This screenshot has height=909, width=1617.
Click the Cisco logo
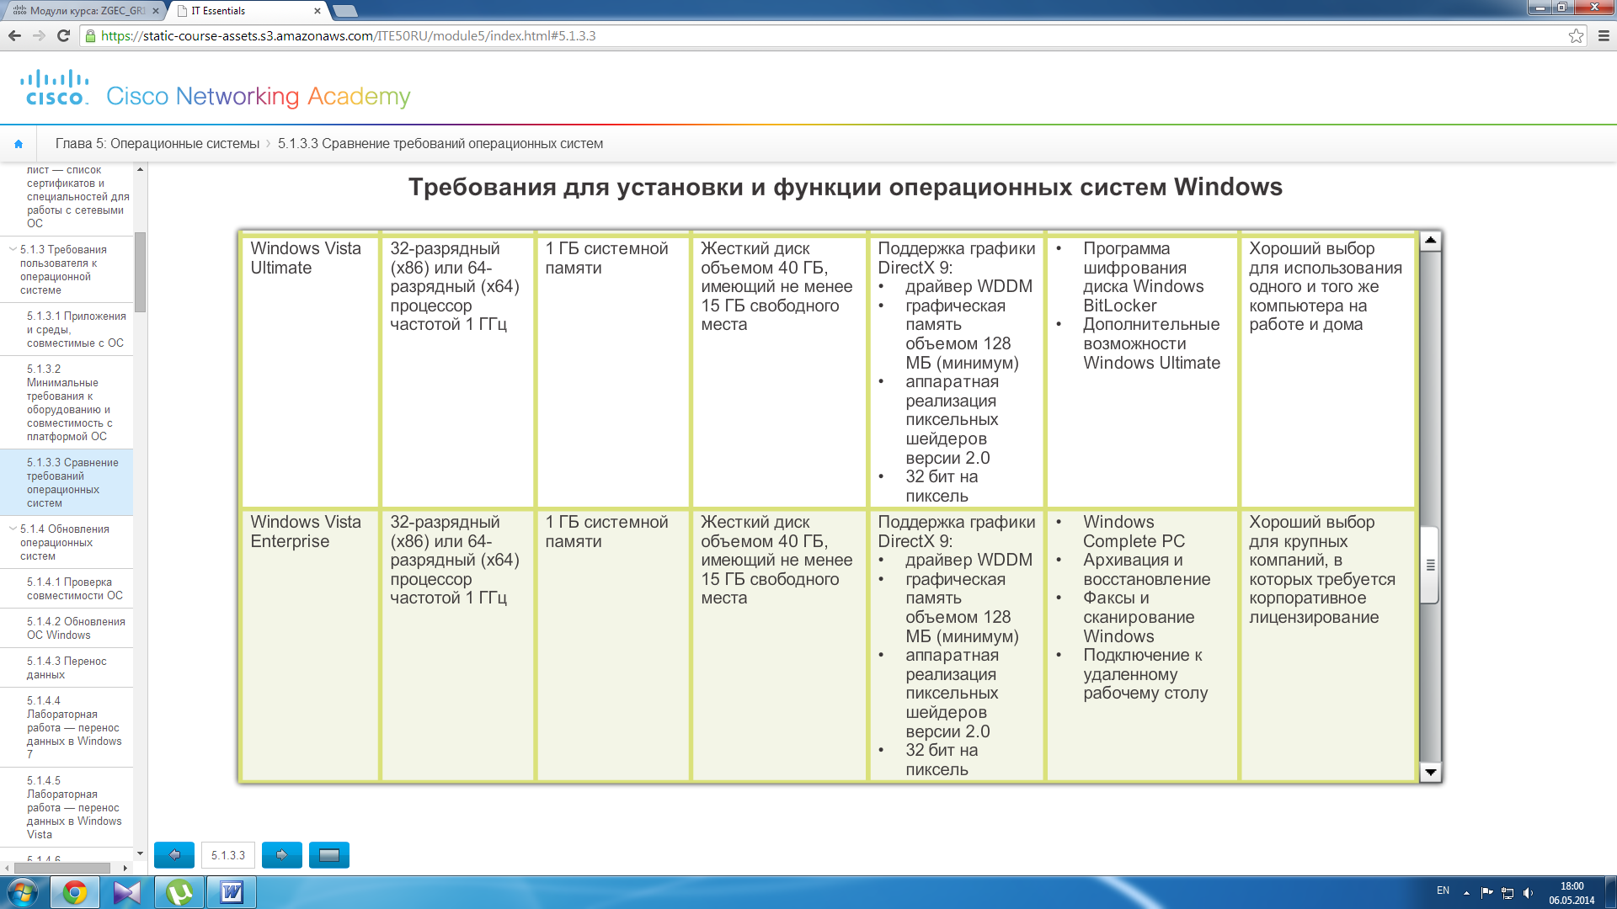(55, 88)
